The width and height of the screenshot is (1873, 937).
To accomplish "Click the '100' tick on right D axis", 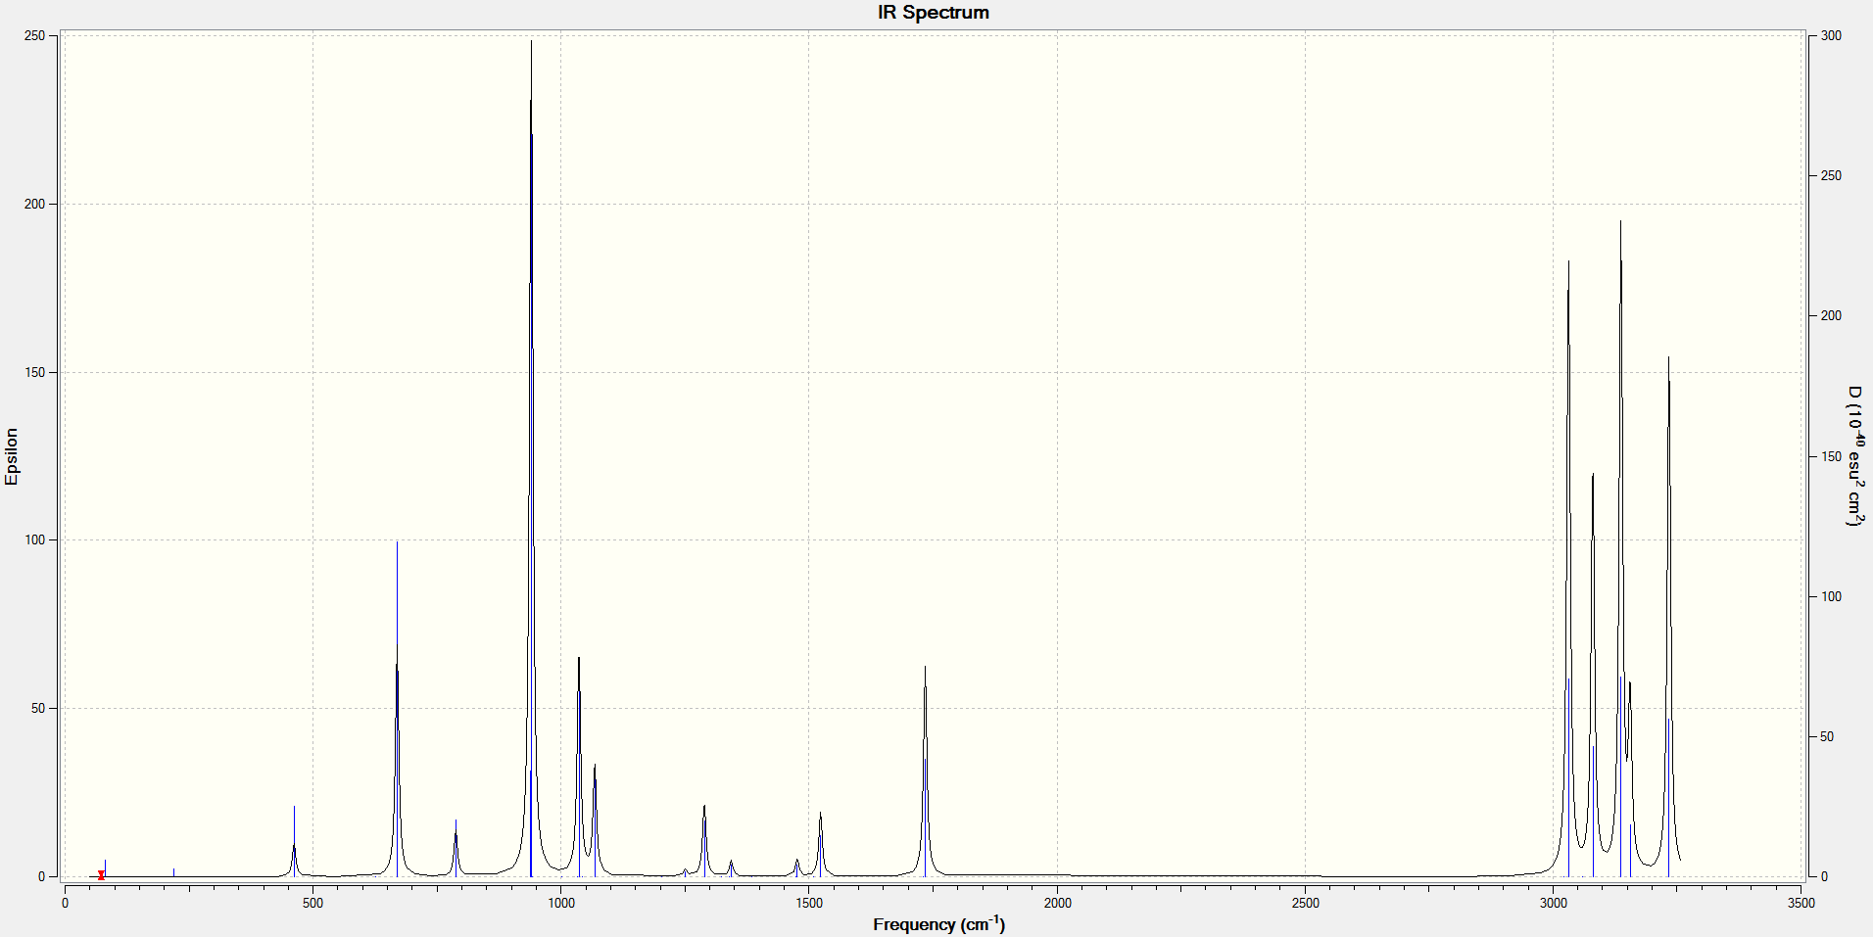I will pos(1831,596).
